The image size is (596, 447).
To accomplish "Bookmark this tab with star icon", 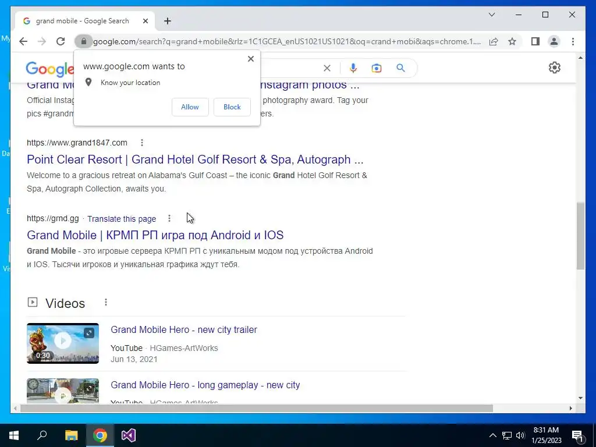I will [512, 41].
